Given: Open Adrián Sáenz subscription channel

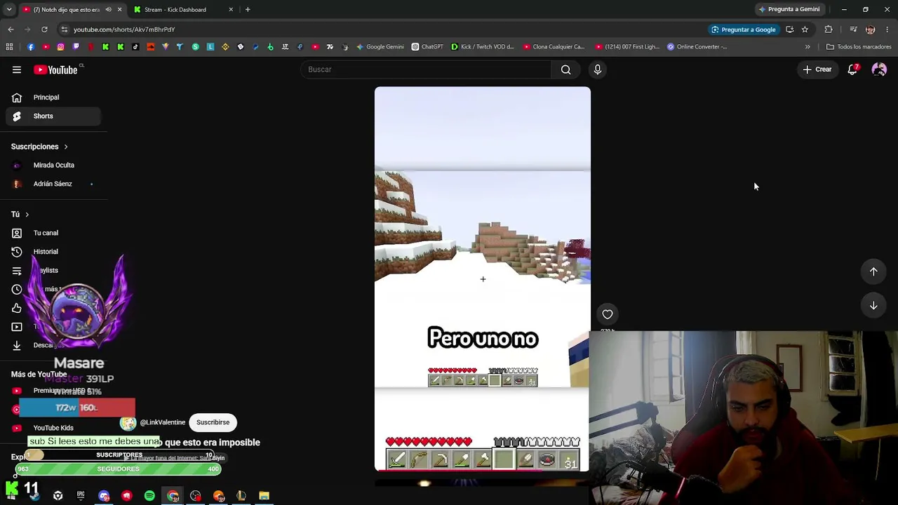Looking at the screenshot, I should pos(53,184).
